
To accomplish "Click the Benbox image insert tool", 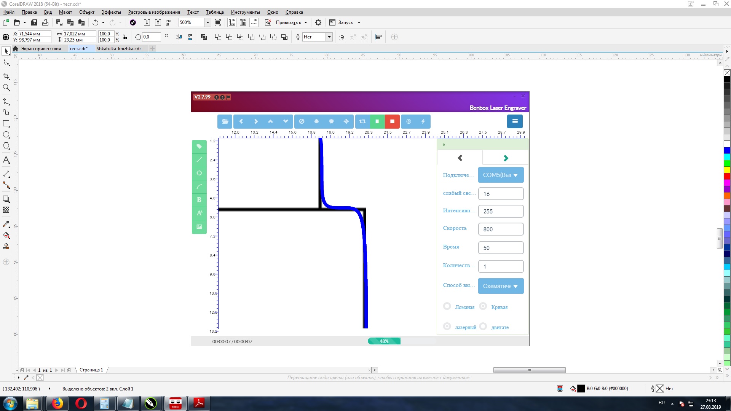I will [x=199, y=227].
